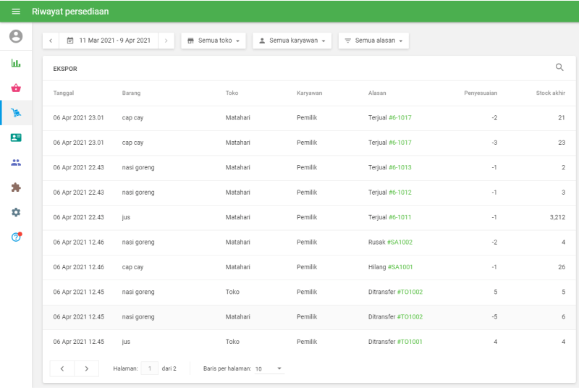Click the user account avatar icon
Screen dimensions: 579x388
pyautogui.click(x=16, y=36)
